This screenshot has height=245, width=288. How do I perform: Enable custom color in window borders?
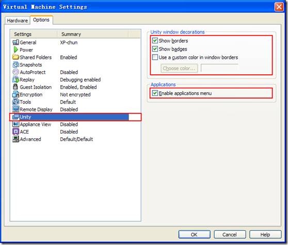click(x=155, y=57)
